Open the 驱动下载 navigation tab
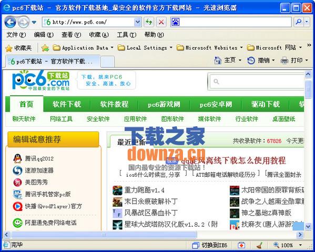Viewport: 315px width, 252px height. click(x=266, y=104)
